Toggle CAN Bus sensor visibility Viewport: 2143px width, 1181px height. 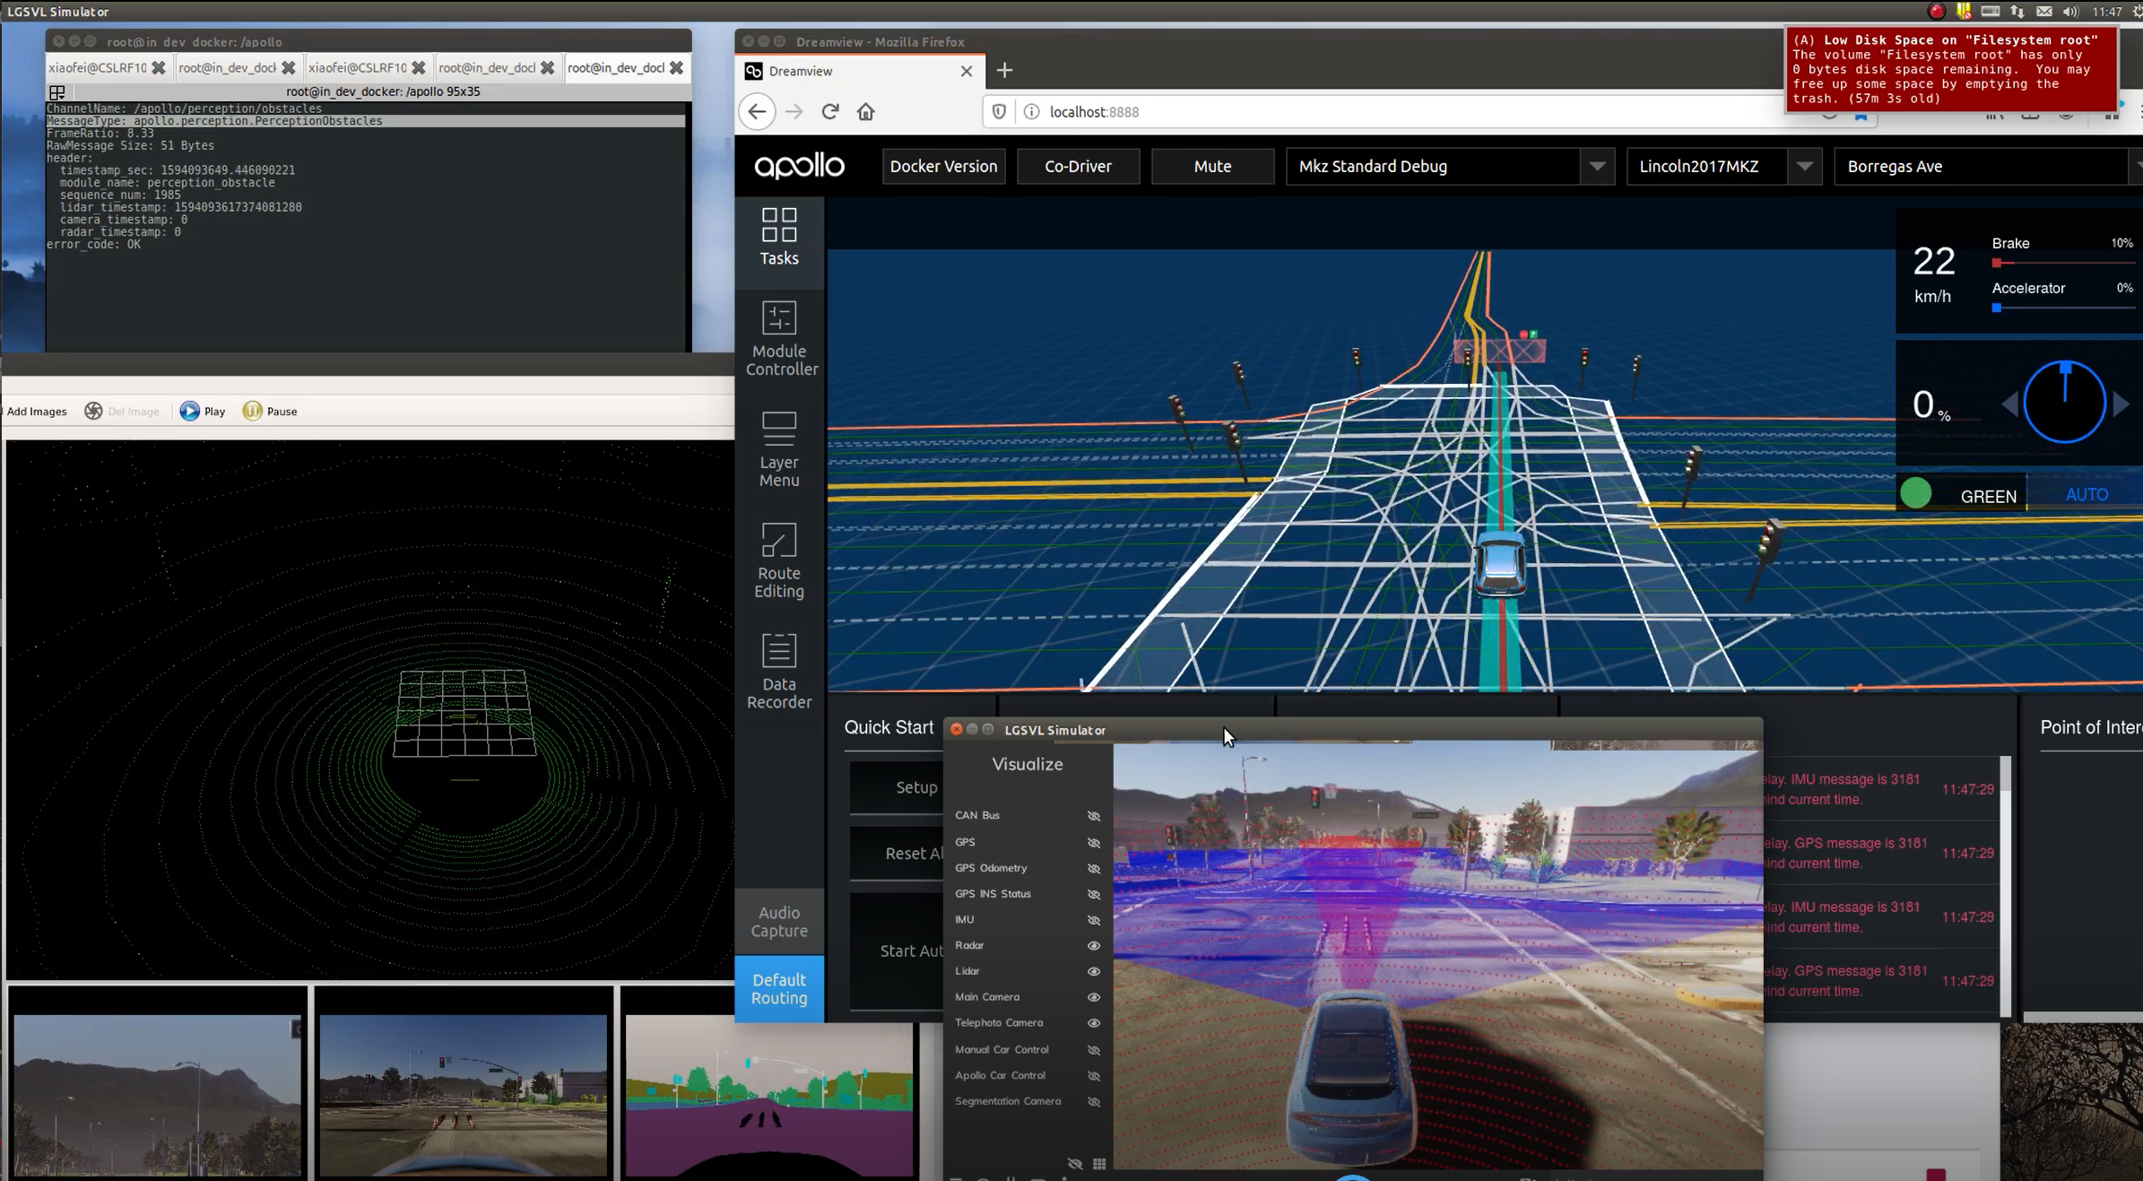click(x=1093, y=816)
